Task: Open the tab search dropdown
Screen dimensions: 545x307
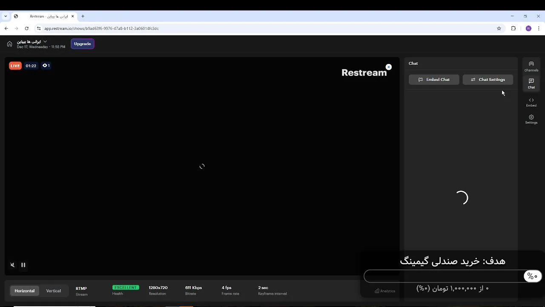Action: pos(6,16)
